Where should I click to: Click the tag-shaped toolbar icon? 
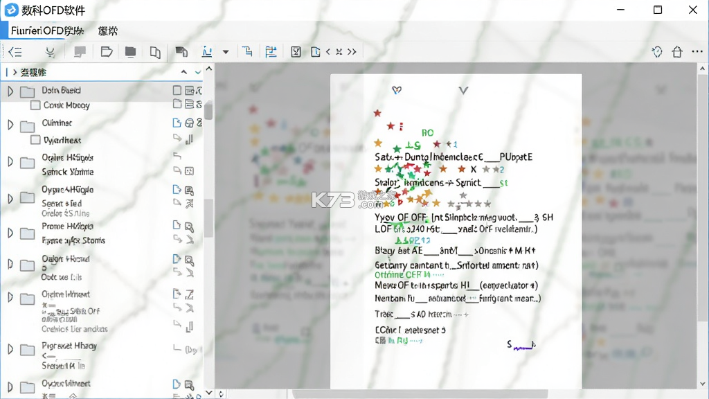click(x=107, y=52)
